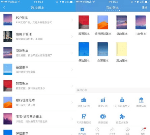Select the 信用卡管理 title text
The image size is (150, 135).
pyautogui.click(x=24, y=34)
